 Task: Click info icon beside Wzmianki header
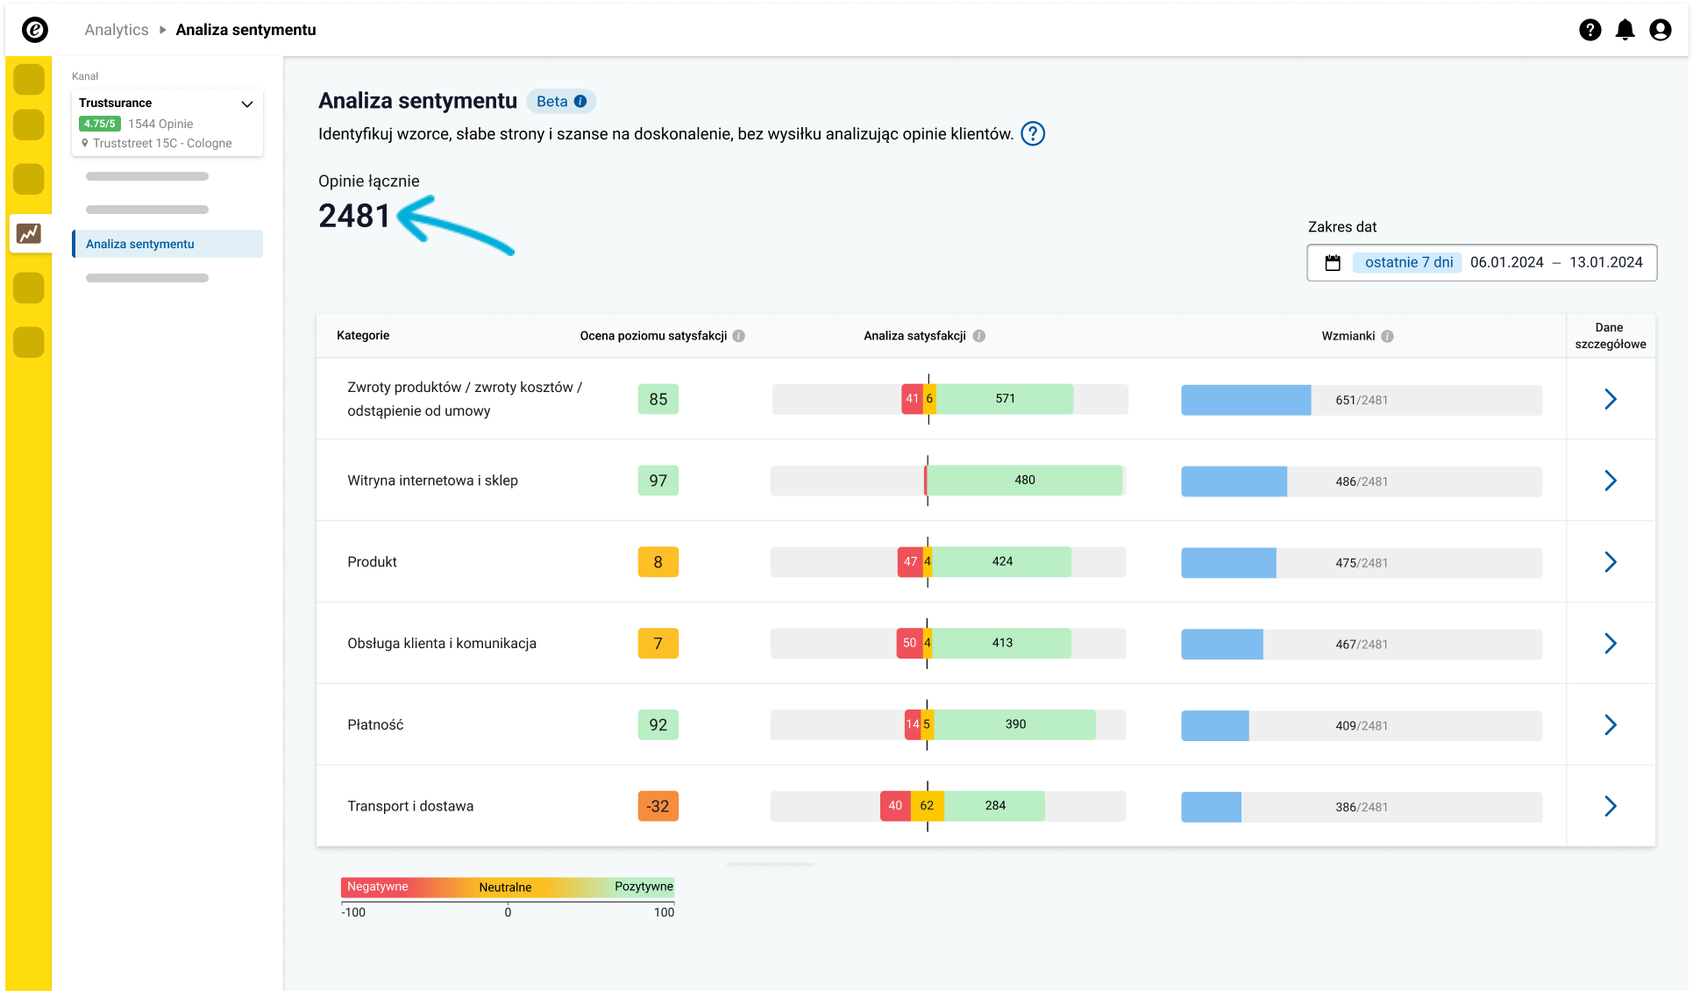tap(1387, 336)
